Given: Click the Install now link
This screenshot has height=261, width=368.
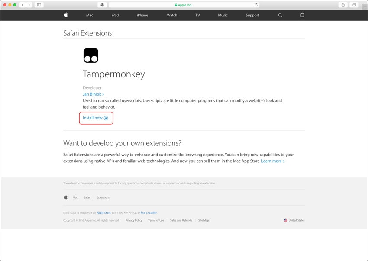Looking at the screenshot, I should pos(96,118).
